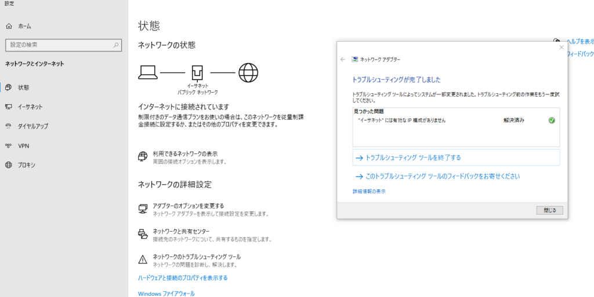594x297 pixels.
Task: Open the 詳細情報の表示 link
Action: tap(369, 191)
